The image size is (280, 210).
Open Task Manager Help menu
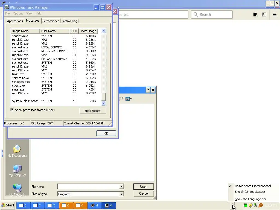[x=38, y=13]
